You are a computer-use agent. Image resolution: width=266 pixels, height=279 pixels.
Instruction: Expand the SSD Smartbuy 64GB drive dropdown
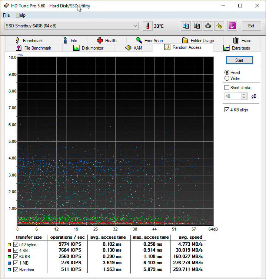(x=135, y=26)
